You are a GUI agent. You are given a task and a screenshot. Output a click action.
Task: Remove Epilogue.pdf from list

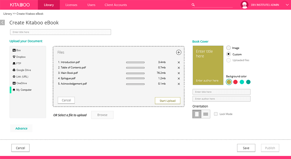click(179, 78)
